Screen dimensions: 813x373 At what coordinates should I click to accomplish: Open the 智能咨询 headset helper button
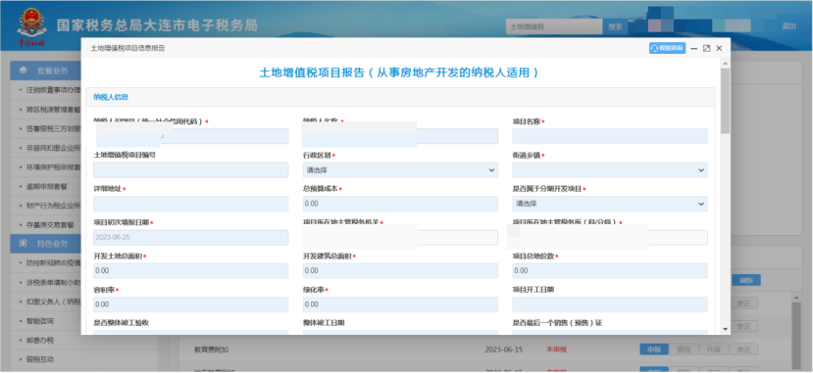click(x=667, y=48)
